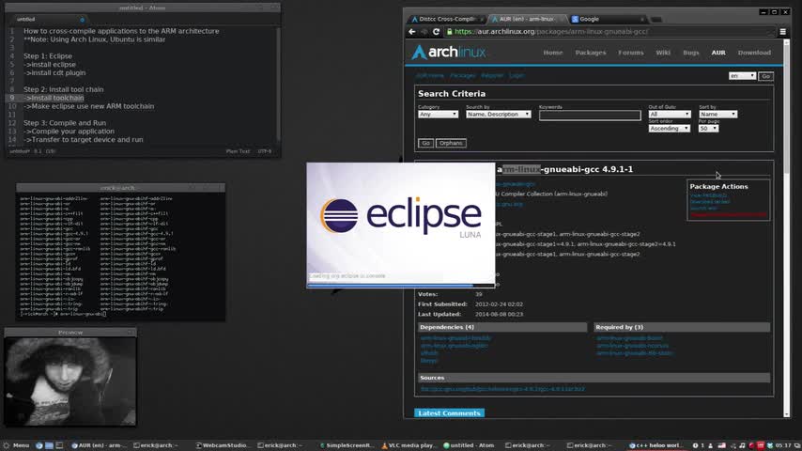Screen dimensions: 802x451
Task: Click line 9 'Install toolchain' in Atom
Action: pos(54,98)
